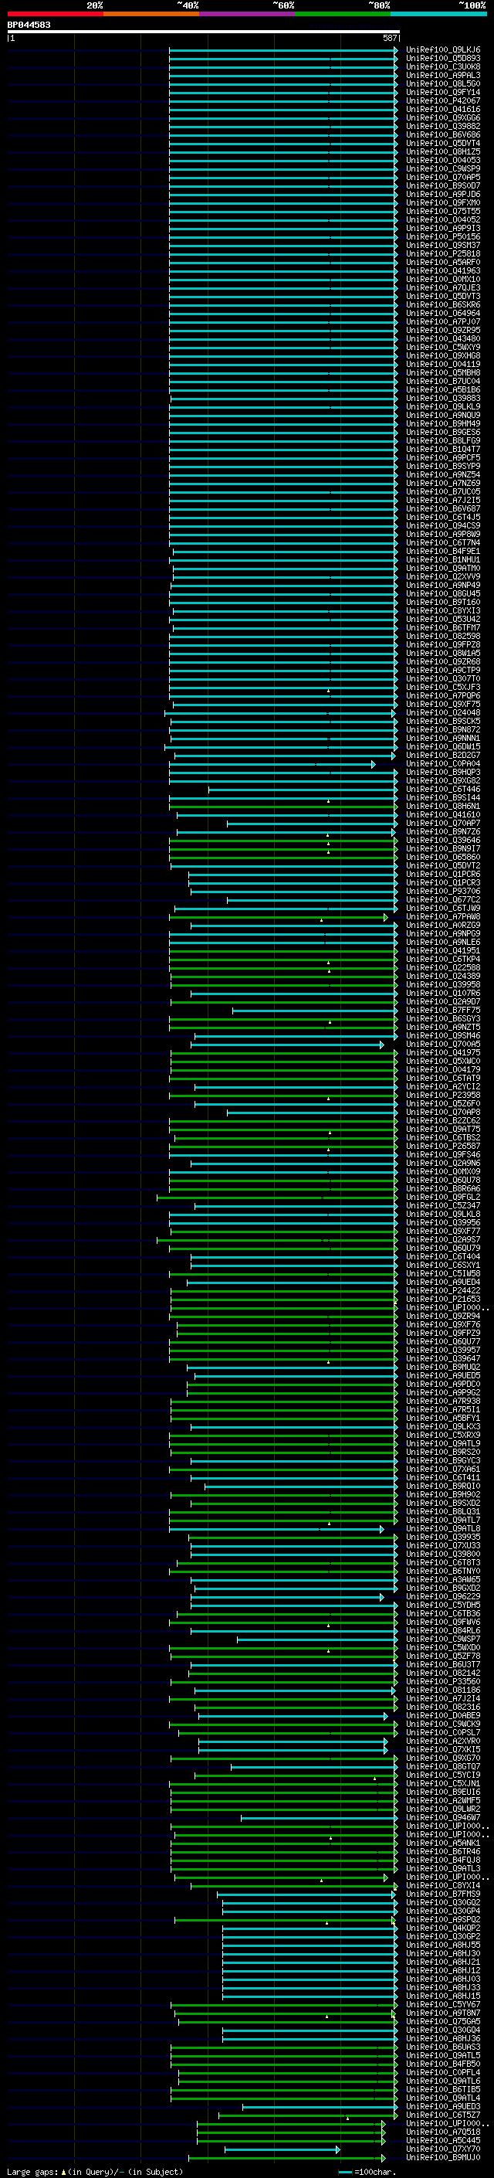Screen dimensions: 494x2178
Task: Select the UniRef100_Q70AP7 label
Action: [443, 824]
